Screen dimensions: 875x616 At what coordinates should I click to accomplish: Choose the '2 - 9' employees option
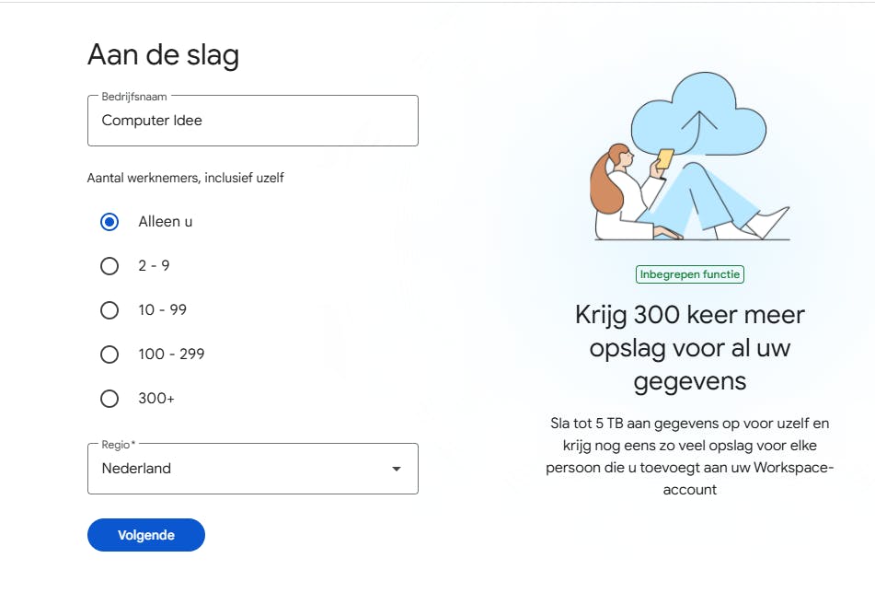pos(109,266)
